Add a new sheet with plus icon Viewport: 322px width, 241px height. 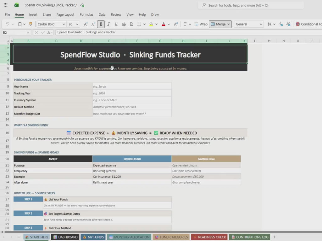(x=274, y=237)
